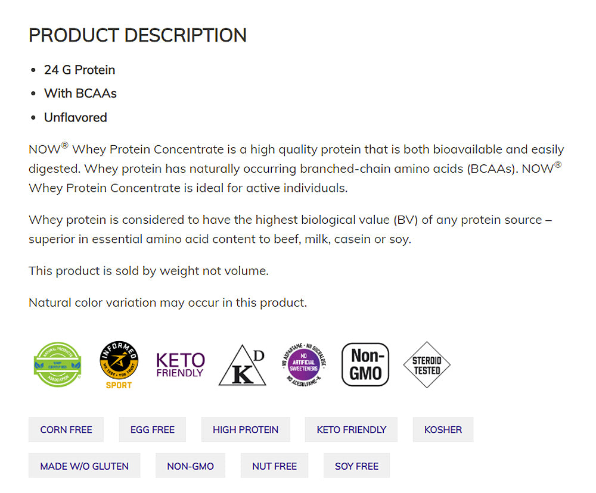Select the NUT FREE tag

[x=274, y=466]
